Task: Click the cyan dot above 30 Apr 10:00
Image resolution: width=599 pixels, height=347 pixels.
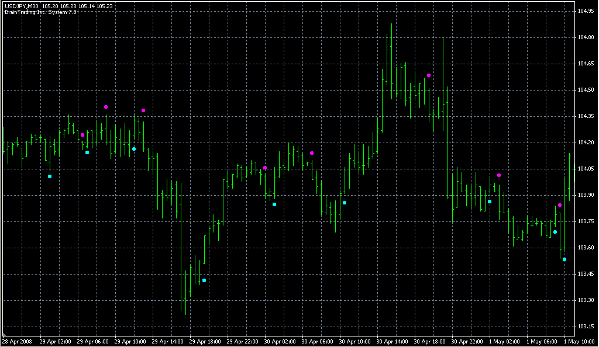Action: tap(345, 203)
